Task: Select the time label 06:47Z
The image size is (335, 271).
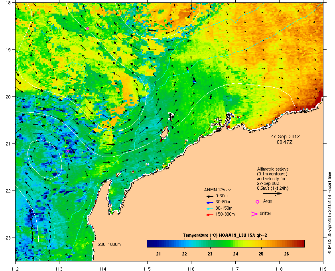Action: coord(285,142)
